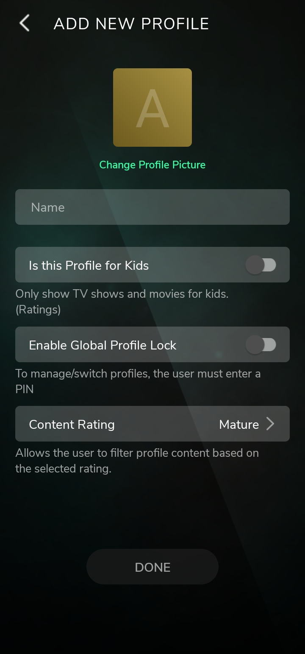Turn on the Profile for Kids switch
The height and width of the screenshot is (654, 305).
coord(261,265)
